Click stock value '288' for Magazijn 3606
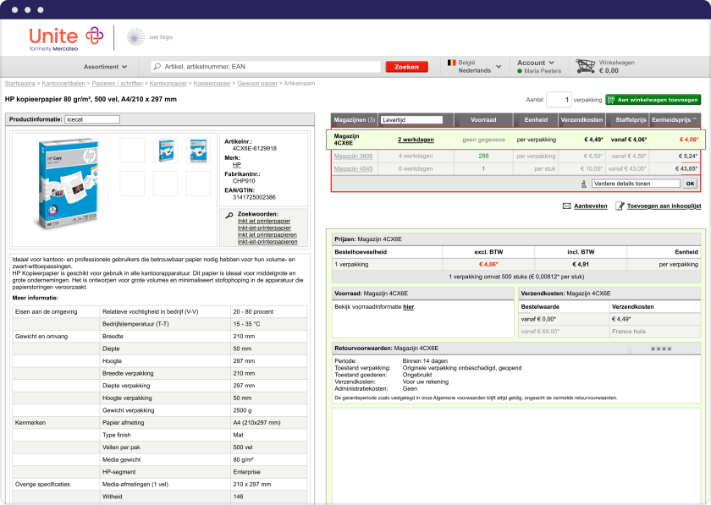The image size is (711, 505). pyautogui.click(x=483, y=156)
